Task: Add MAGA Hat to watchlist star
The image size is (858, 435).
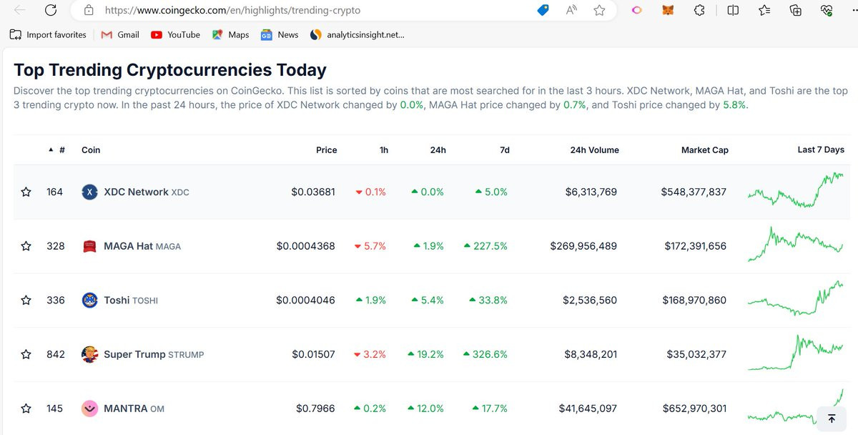Action: [x=26, y=246]
